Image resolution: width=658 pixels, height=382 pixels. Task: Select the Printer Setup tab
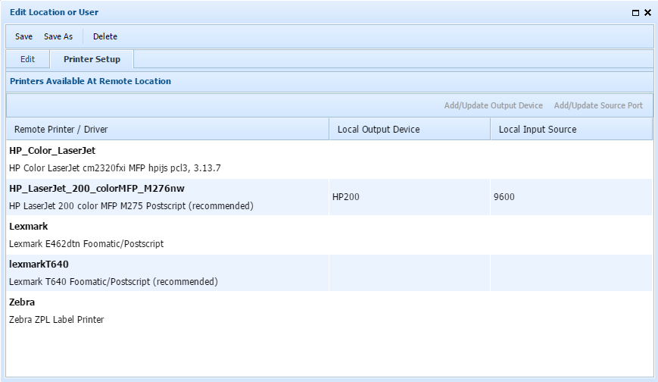click(x=92, y=59)
